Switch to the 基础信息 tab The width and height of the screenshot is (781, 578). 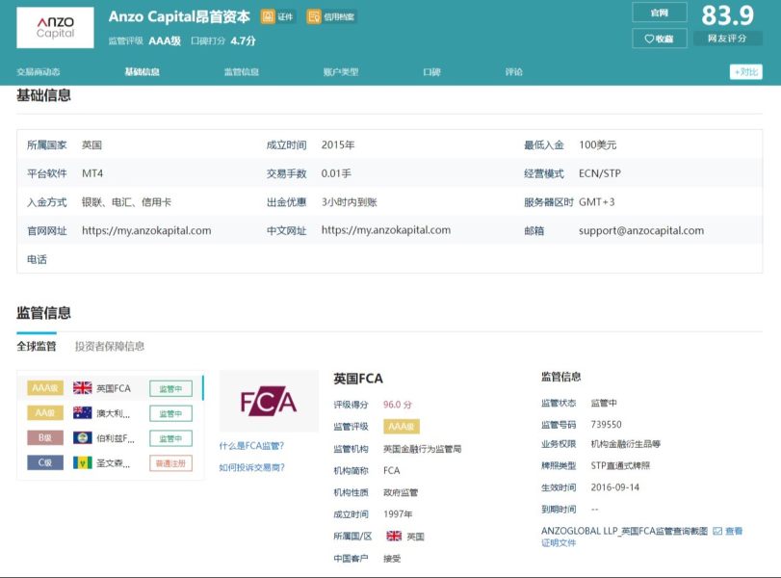pyautogui.click(x=142, y=71)
